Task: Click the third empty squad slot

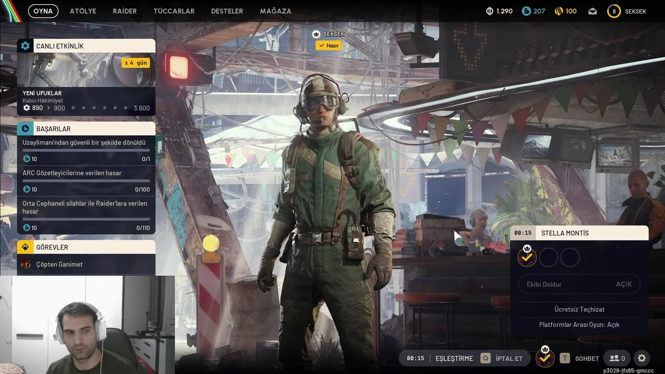Action: [x=570, y=257]
